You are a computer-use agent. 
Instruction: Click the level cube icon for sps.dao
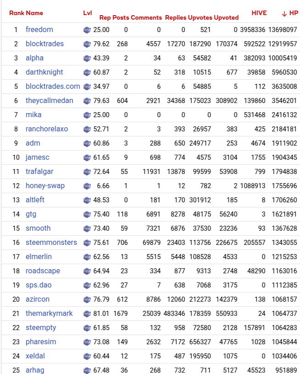point(87,285)
